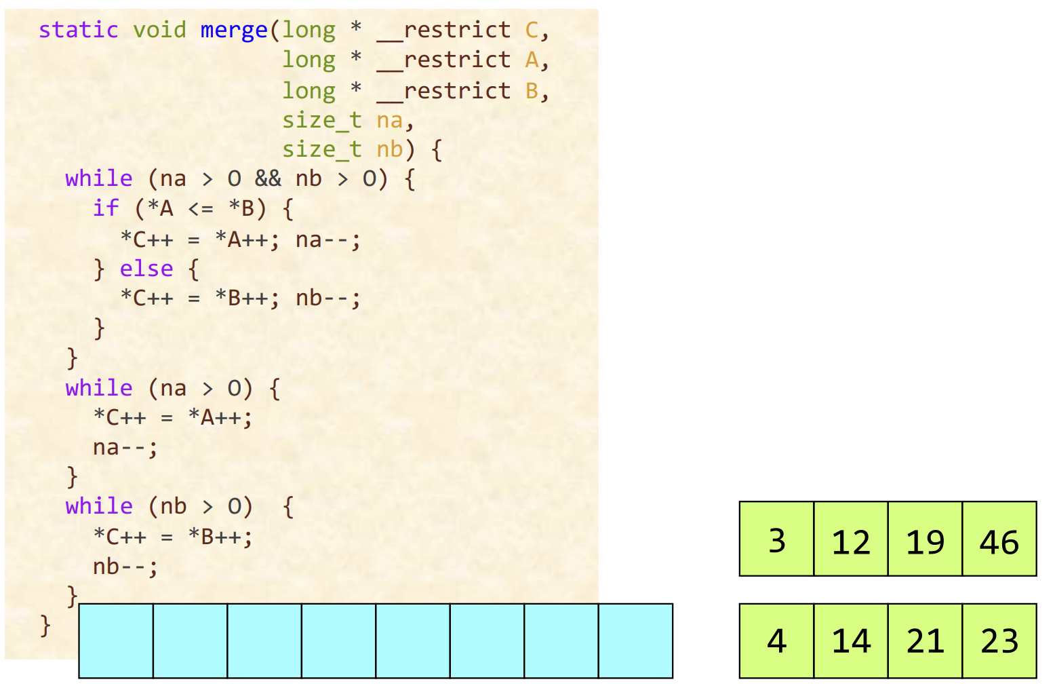Click the leftmost empty cyan output cell
This screenshot has height=688, width=1055.
116,641
